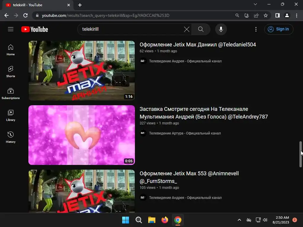Expand the tab search chevron
The width and height of the screenshot is (303, 227).
(x=255, y=4)
